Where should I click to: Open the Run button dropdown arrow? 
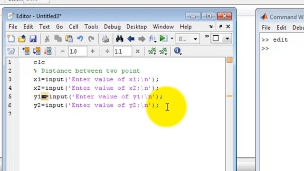172,38
